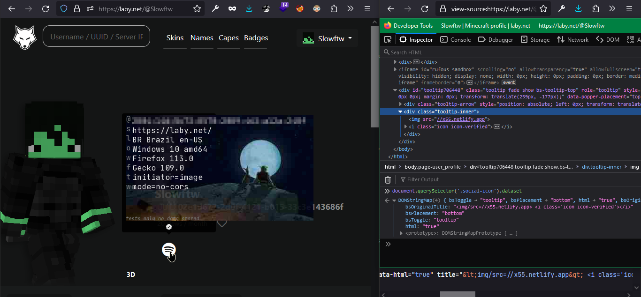Focus the Search HTML field

pos(511,52)
